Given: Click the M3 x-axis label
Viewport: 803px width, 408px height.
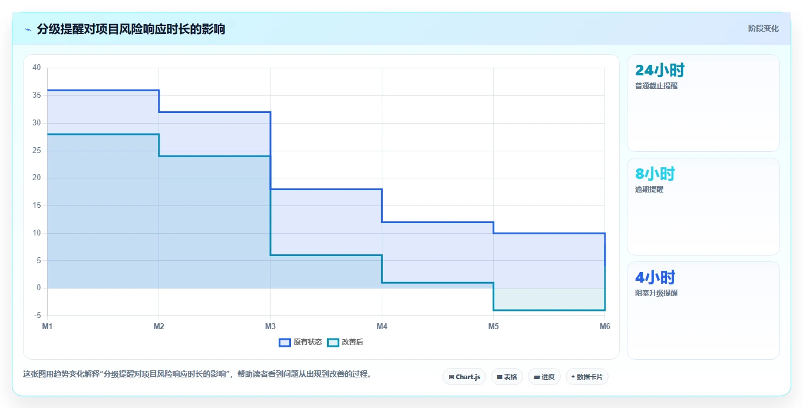Looking at the screenshot, I should coord(270,326).
